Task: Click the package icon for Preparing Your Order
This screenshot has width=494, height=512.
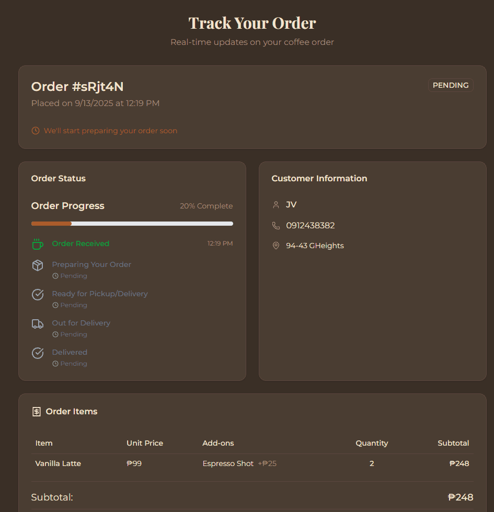Action: 37,265
